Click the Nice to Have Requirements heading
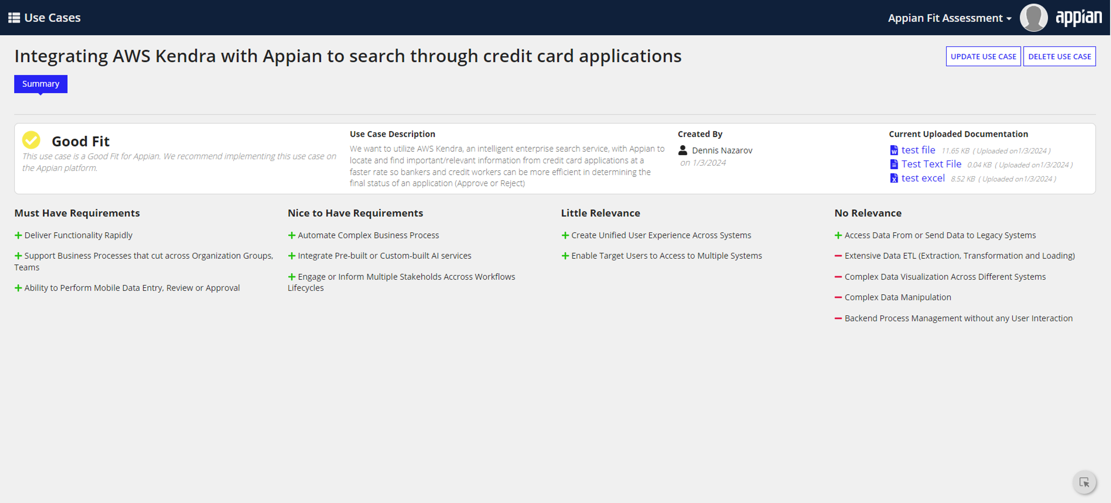This screenshot has width=1111, height=503. [x=355, y=213]
